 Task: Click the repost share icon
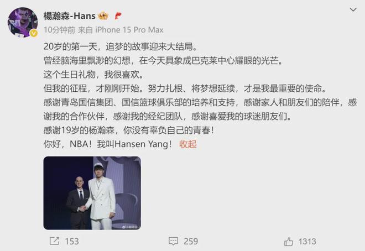coord(54,241)
